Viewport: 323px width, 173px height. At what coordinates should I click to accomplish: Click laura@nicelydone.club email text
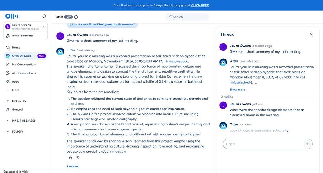25,29
